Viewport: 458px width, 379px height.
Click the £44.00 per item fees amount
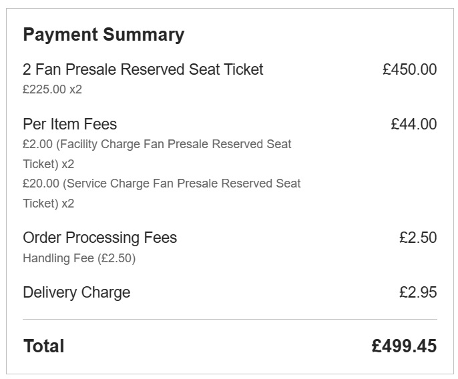(x=414, y=124)
